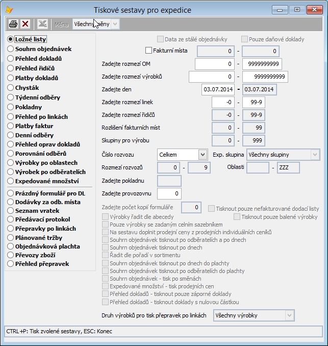Select Objednávková plachta report
The height and width of the screenshot is (346, 328).
coord(10,246)
